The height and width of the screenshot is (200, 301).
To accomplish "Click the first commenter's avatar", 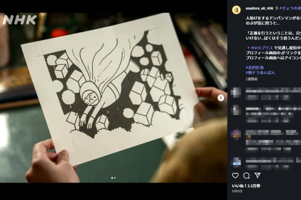I will click(x=236, y=92).
